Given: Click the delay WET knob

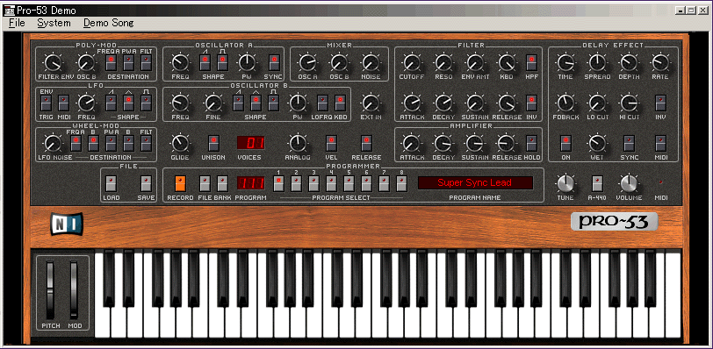Looking at the screenshot, I should (597, 143).
